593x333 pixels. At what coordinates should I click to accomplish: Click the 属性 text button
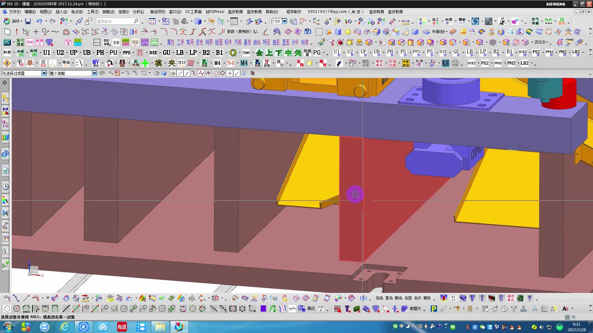tap(170, 42)
